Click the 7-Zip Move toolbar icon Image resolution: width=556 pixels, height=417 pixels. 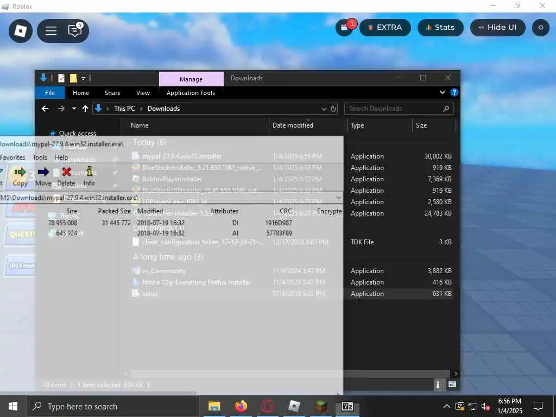click(x=43, y=176)
